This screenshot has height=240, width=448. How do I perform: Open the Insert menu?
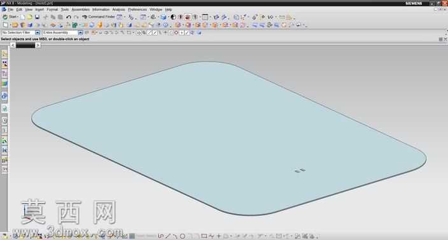click(x=39, y=10)
